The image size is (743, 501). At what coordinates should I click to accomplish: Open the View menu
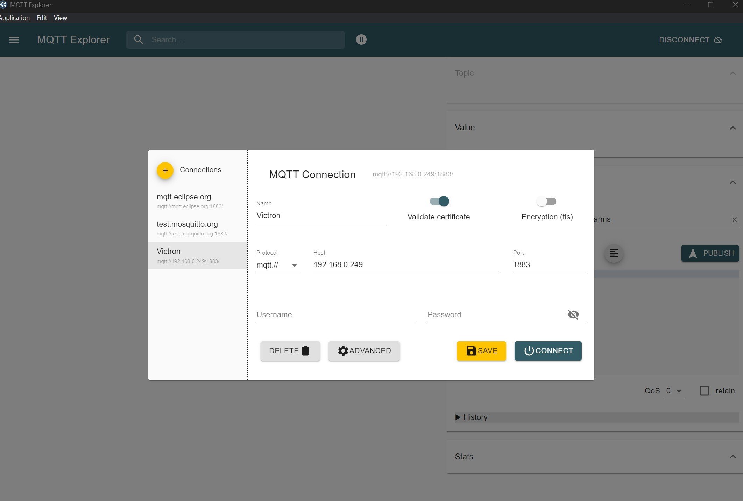point(60,18)
